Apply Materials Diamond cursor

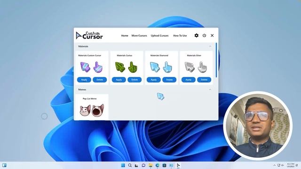(x=154, y=80)
